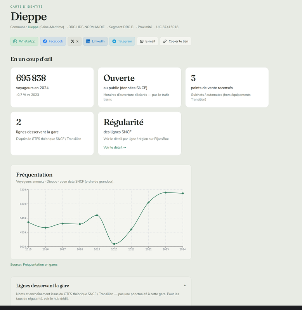This screenshot has width=302, height=310.
Task: Select the 2024 data point on chart
Action: click(183, 193)
